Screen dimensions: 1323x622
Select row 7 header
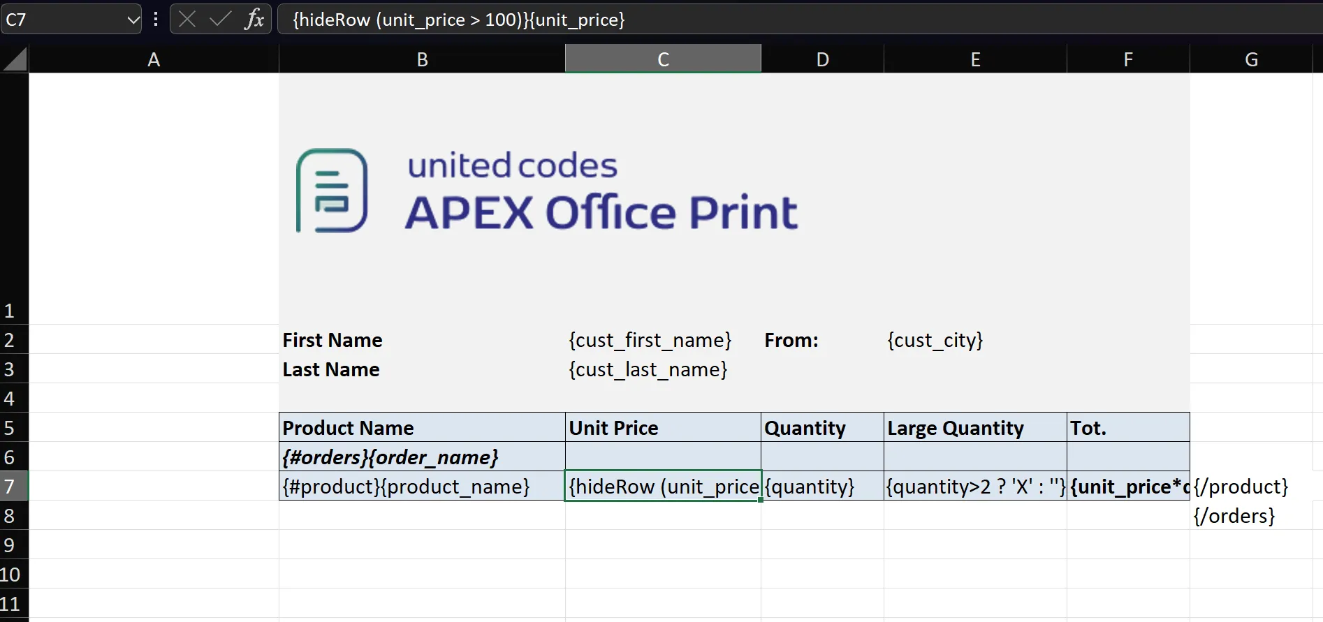point(14,486)
